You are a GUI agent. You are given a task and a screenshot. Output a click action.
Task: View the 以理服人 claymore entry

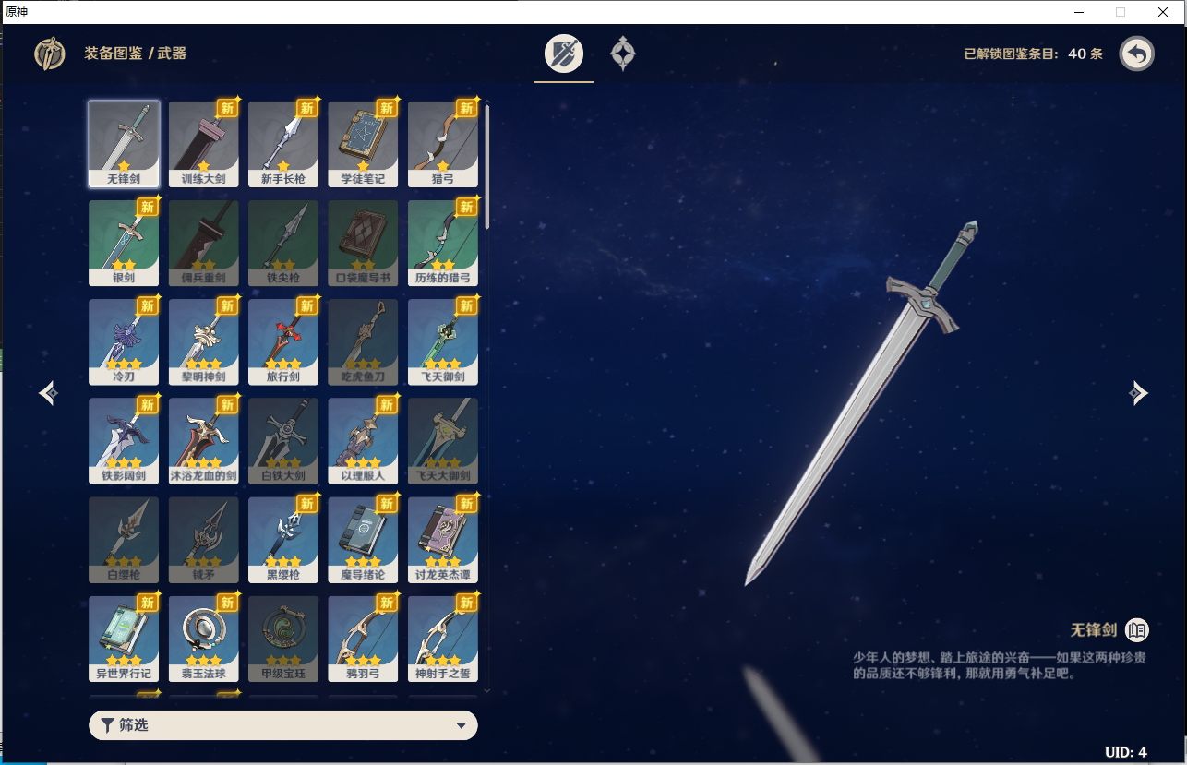click(x=363, y=440)
